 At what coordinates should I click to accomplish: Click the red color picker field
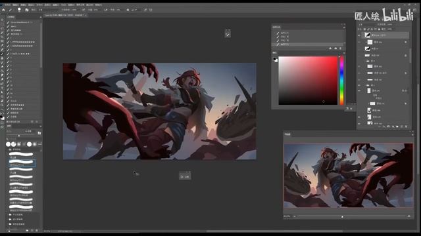tap(308, 80)
